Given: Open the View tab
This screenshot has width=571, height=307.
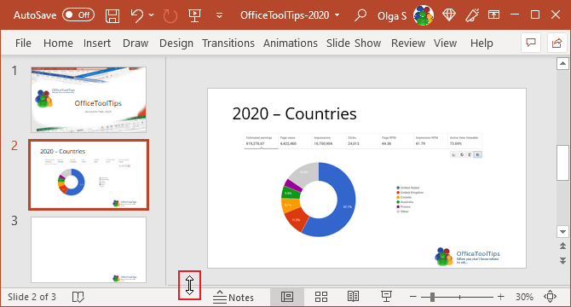Looking at the screenshot, I should [445, 43].
